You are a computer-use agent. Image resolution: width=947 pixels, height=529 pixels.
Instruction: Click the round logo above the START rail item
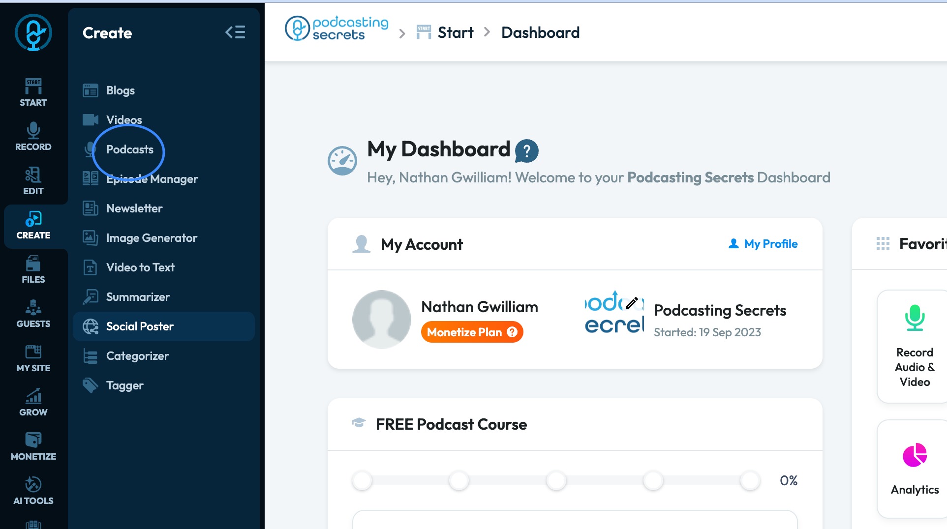[x=33, y=32]
